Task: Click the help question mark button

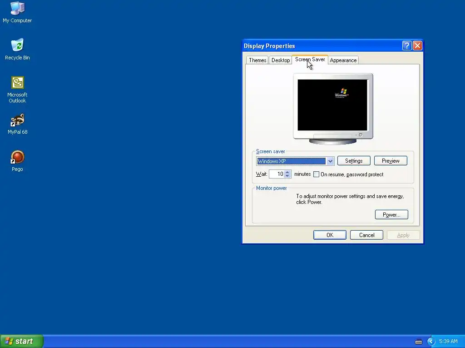Action: tap(406, 46)
